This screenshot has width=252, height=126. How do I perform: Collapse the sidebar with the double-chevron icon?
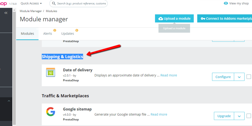pos(6,13)
